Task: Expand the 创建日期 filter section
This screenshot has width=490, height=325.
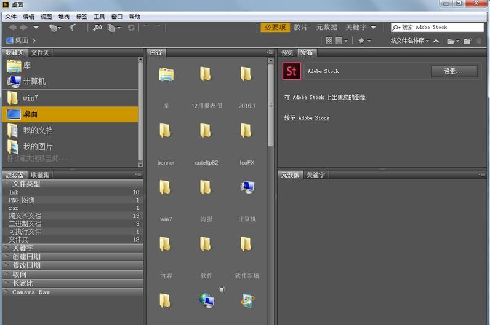Action: coord(26,257)
